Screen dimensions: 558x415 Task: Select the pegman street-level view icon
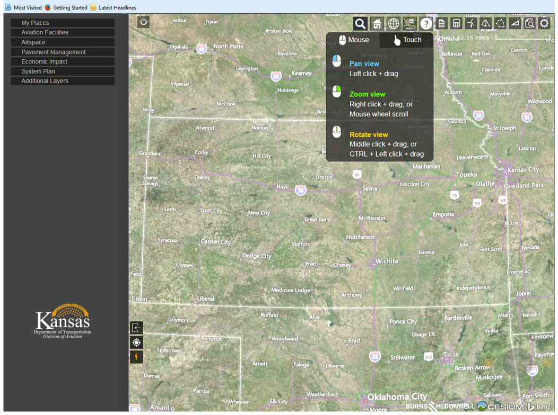[x=136, y=357]
